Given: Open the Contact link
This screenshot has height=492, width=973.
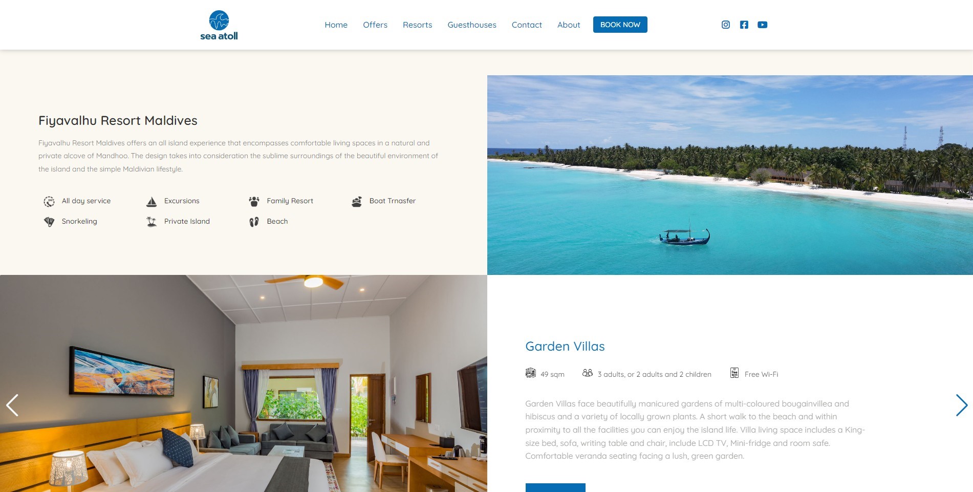Looking at the screenshot, I should (527, 25).
